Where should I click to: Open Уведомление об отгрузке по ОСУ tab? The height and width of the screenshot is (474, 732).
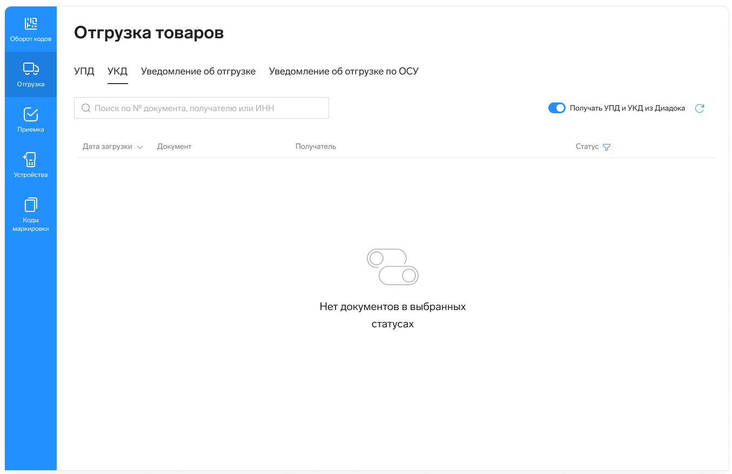[x=344, y=71]
